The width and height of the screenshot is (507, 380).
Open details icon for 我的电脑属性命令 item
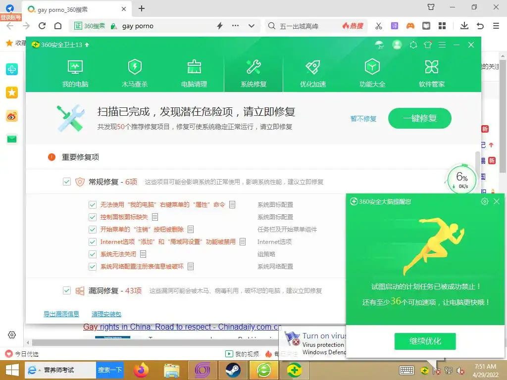pos(232,204)
